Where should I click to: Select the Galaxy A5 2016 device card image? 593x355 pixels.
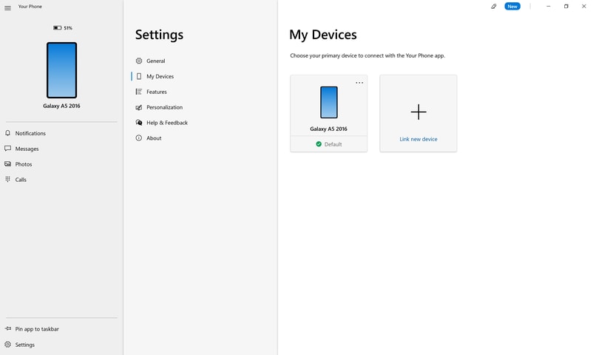(x=329, y=103)
